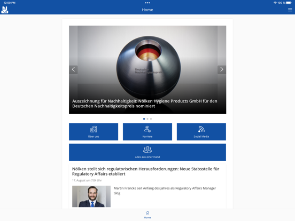The image size is (295, 221).
Task: Tap the Nölken logo icon
Action: click(x=5, y=10)
